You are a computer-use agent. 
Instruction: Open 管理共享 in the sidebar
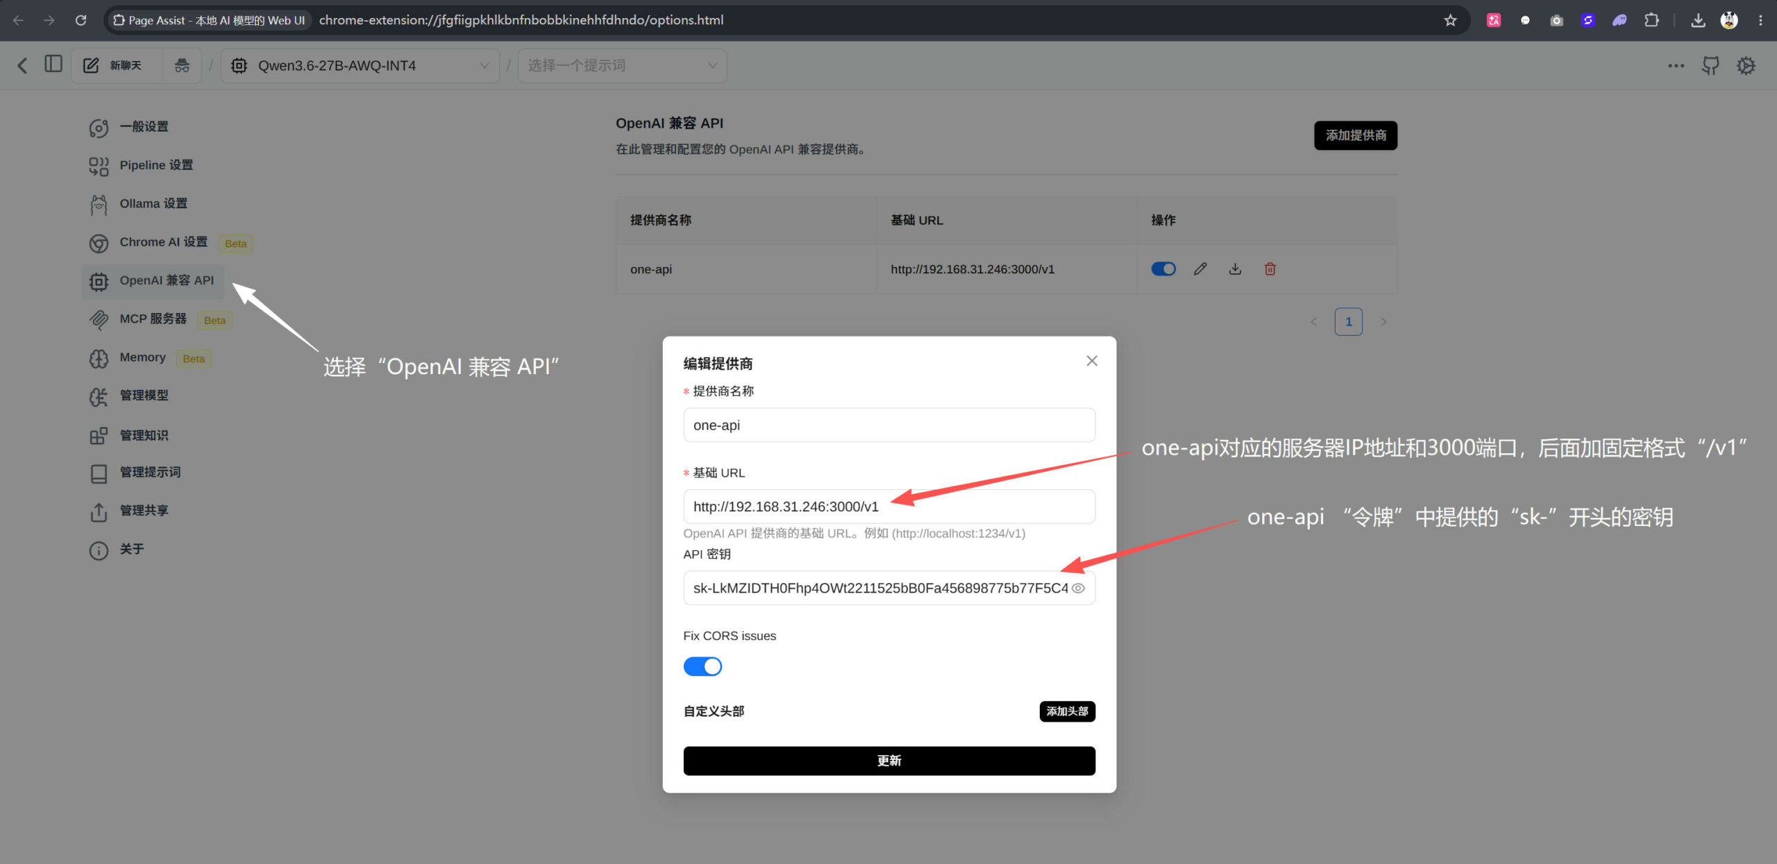coord(129,511)
